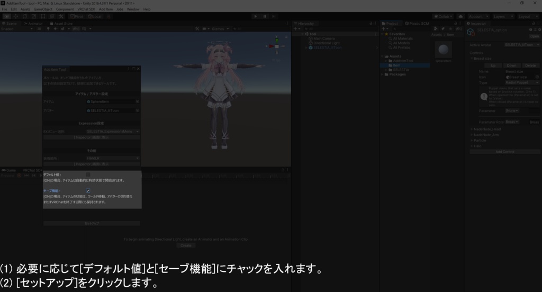The width and height of the screenshot is (542, 292).
Task: Open the Shaded draw mode dropdown
Action: 16,29
